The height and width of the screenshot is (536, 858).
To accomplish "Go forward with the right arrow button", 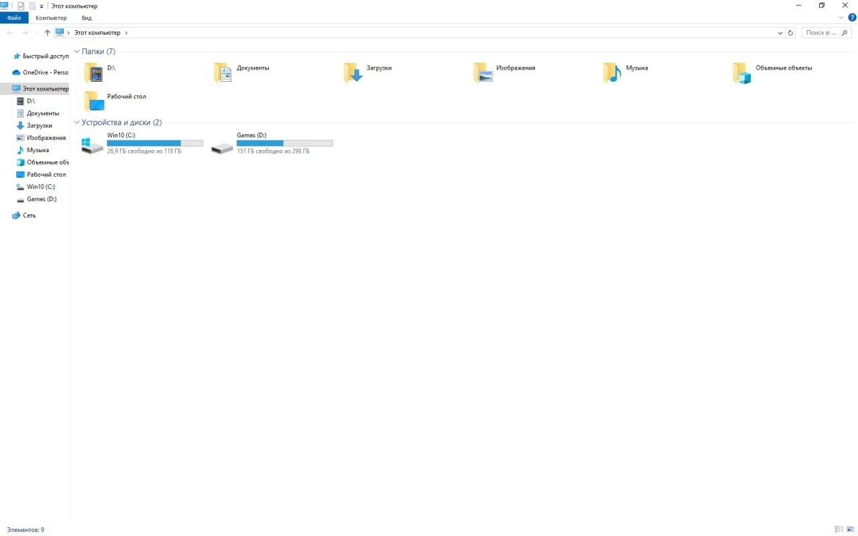I will pos(25,32).
